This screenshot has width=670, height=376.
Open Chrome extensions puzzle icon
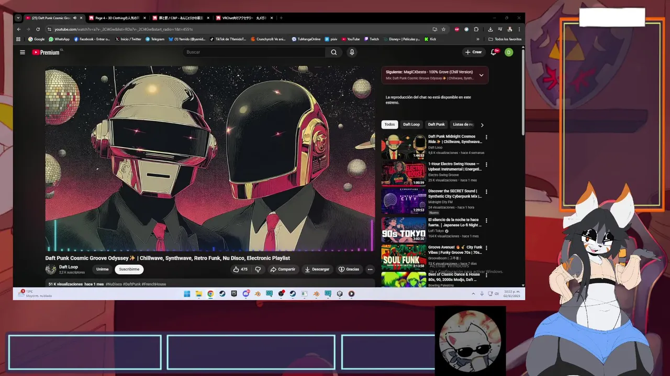[476, 29]
